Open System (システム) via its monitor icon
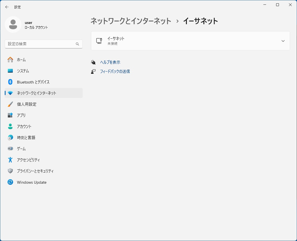The image size is (297, 241). coord(10,71)
